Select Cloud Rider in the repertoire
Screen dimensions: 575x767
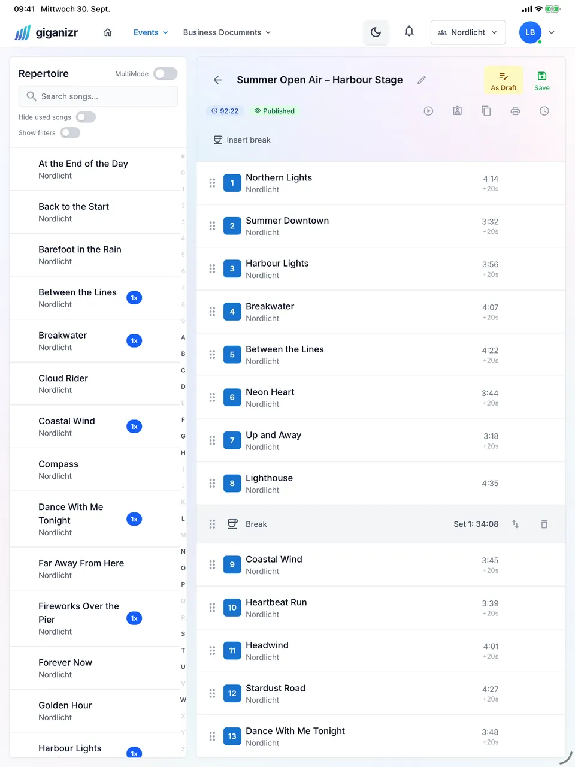[95, 383]
